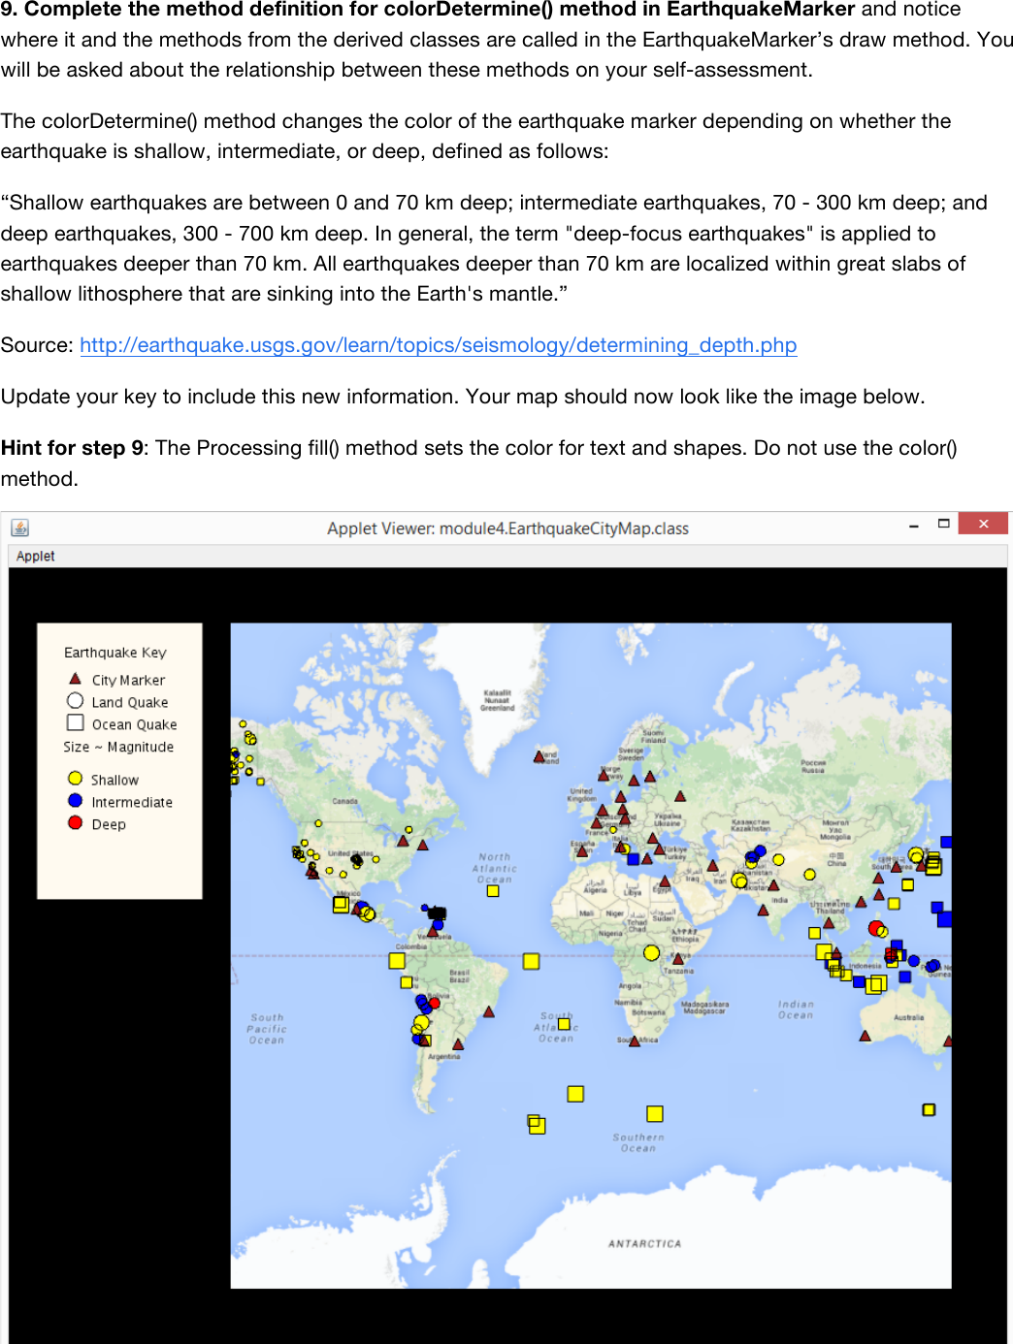The width and height of the screenshot is (1013, 1344).
Task: Select the 'Earthquake Key' heading text
Action: coord(115,653)
